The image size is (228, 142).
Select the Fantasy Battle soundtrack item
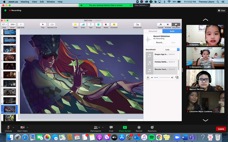pyautogui.click(x=162, y=63)
